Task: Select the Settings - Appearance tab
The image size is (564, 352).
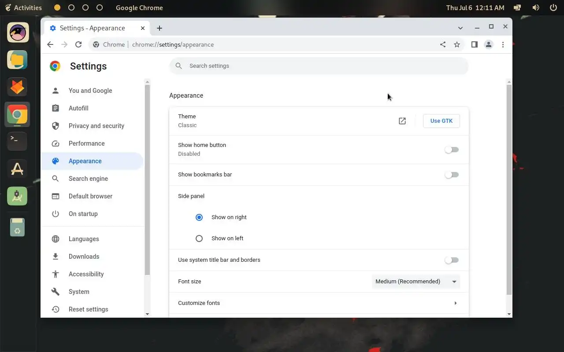Action: tap(98, 28)
